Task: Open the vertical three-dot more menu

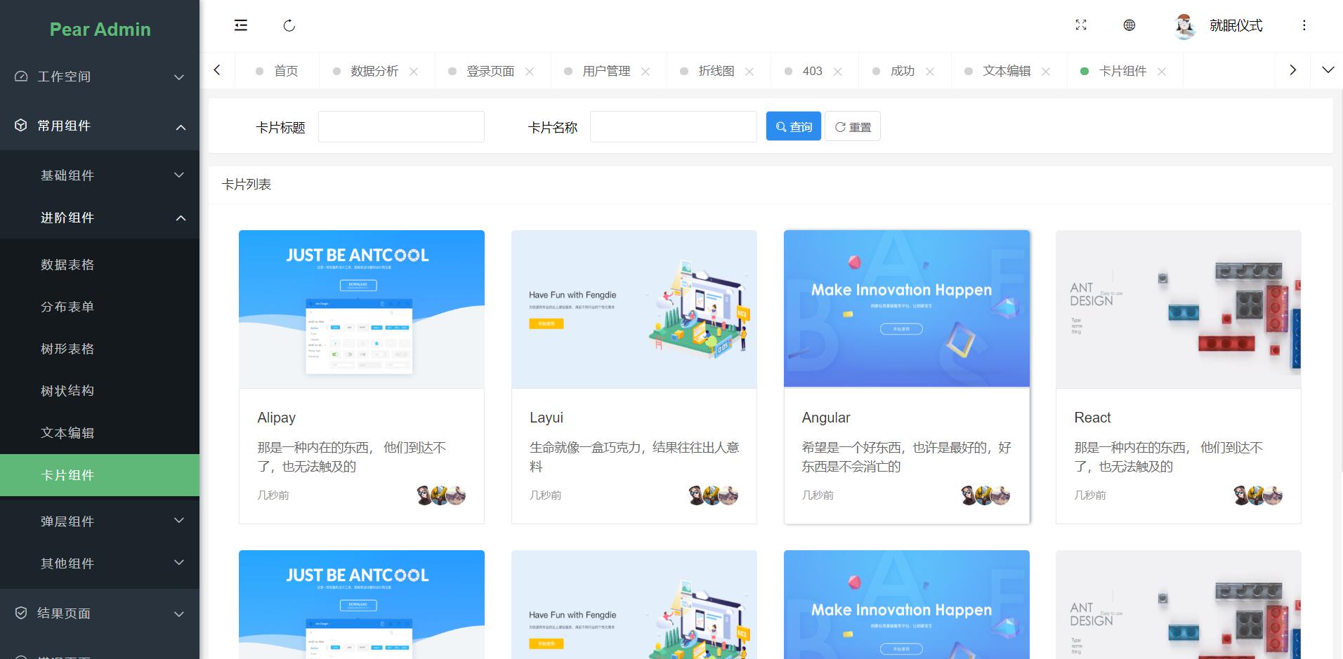Action: pyautogui.click(x=1304, y=25)
